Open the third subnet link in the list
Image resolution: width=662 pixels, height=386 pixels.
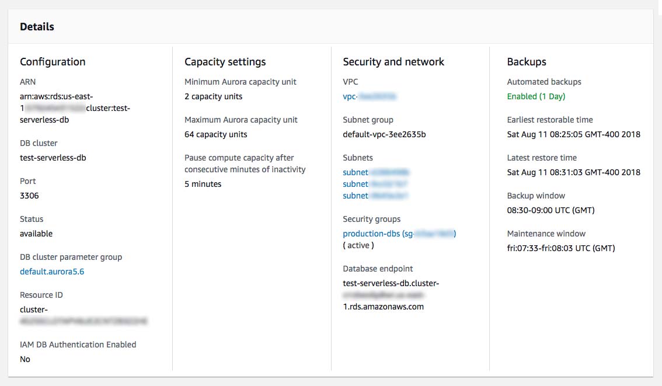click(375, 196)
